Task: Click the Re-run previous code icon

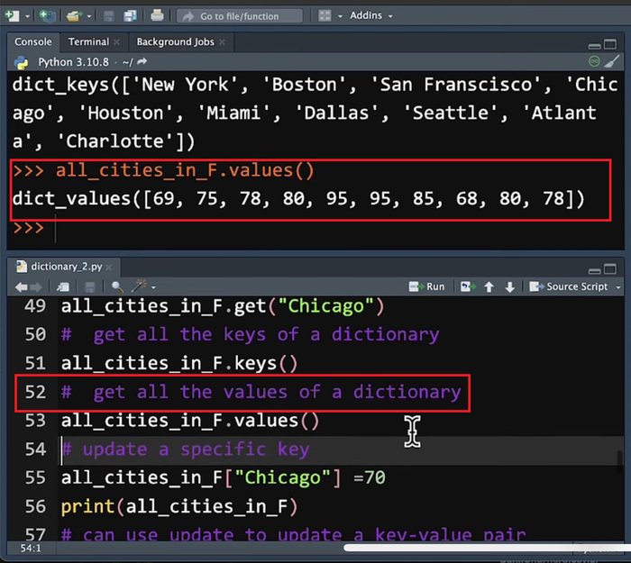Action: (467, 286)
